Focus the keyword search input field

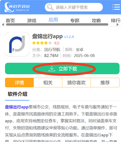coord(74,7)
